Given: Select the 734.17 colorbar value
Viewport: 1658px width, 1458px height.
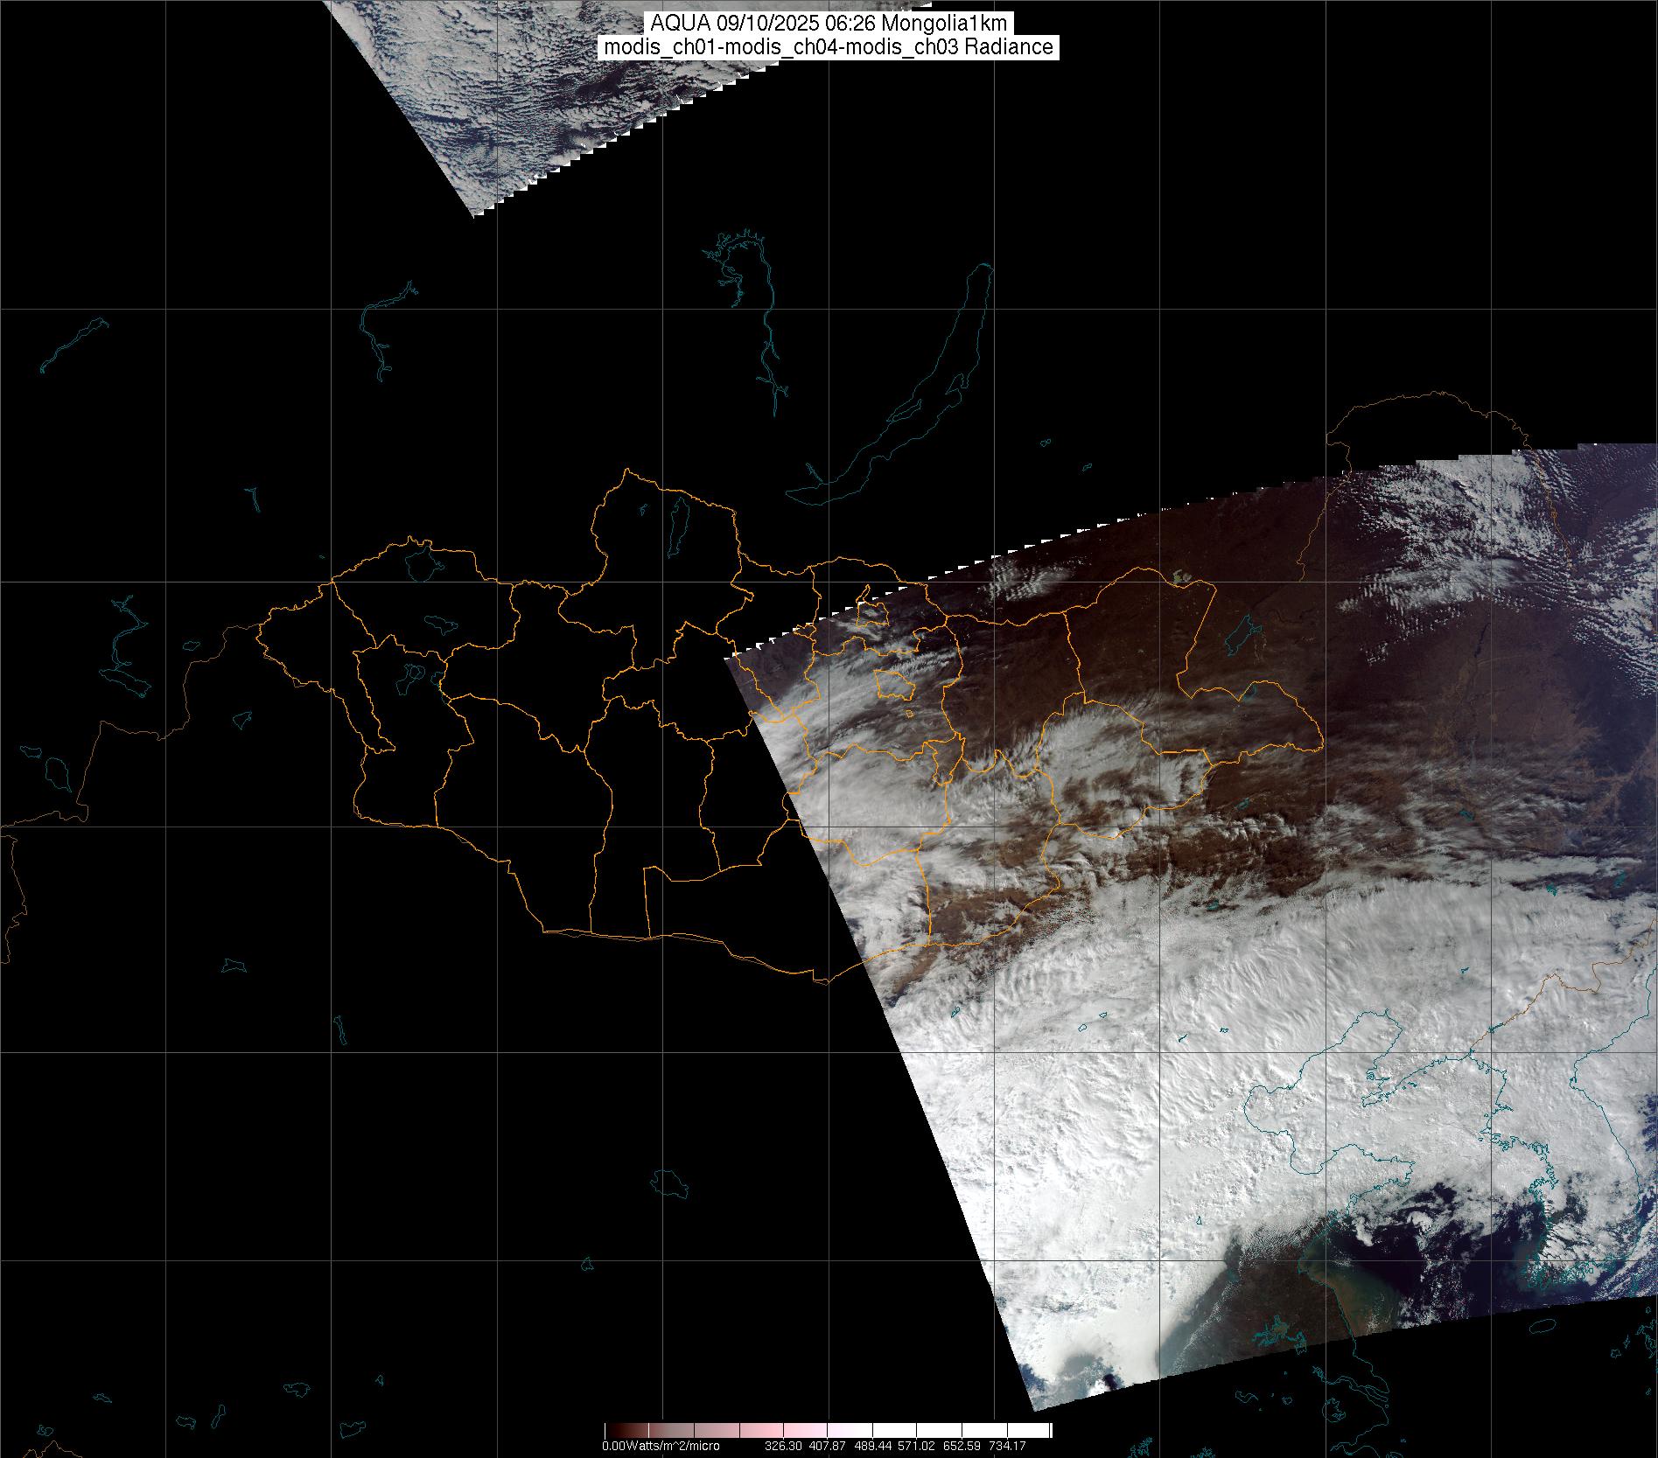Looking at the screenshot, I should (x=1008, y=1446).
